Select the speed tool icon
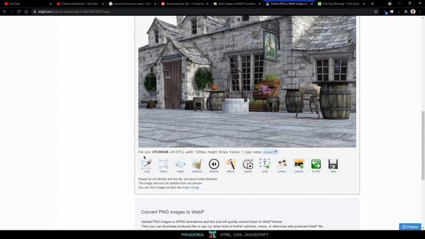425x239 pixels. pos(248,166)
